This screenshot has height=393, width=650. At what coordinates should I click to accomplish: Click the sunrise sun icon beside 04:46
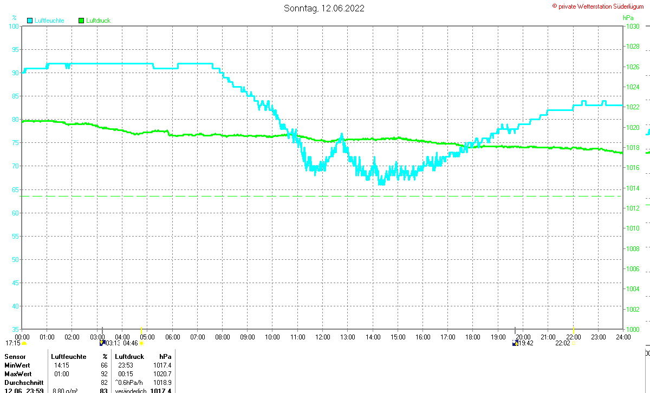tap(141, 343)
